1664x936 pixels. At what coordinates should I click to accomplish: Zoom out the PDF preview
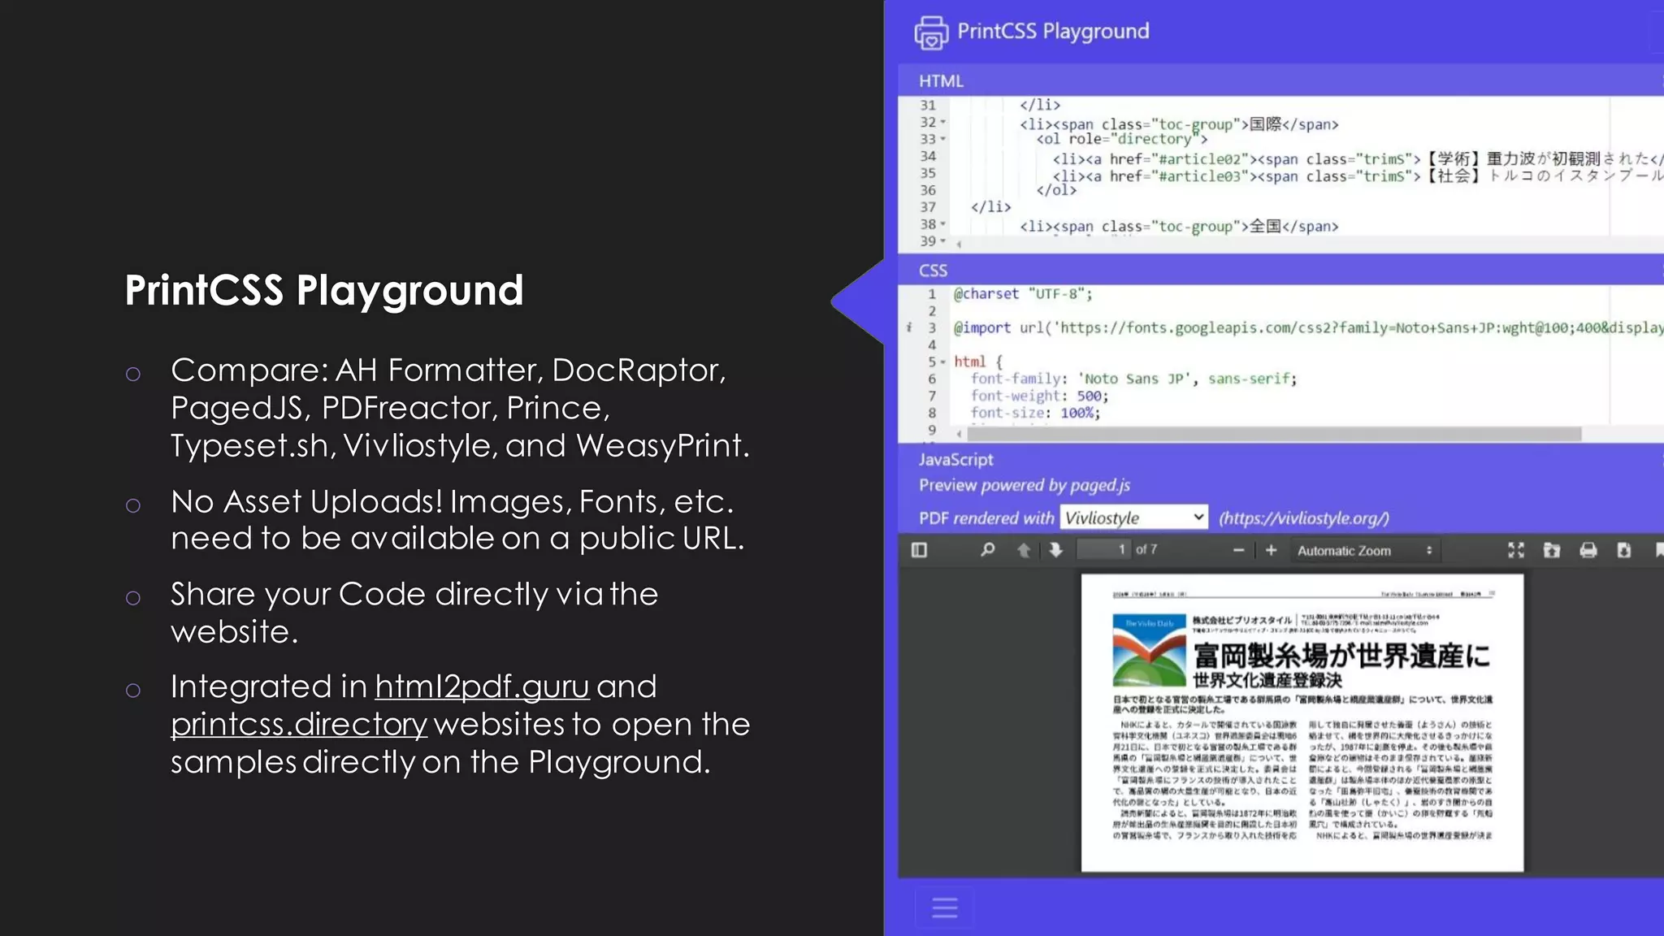click(x=1238, y=550)
